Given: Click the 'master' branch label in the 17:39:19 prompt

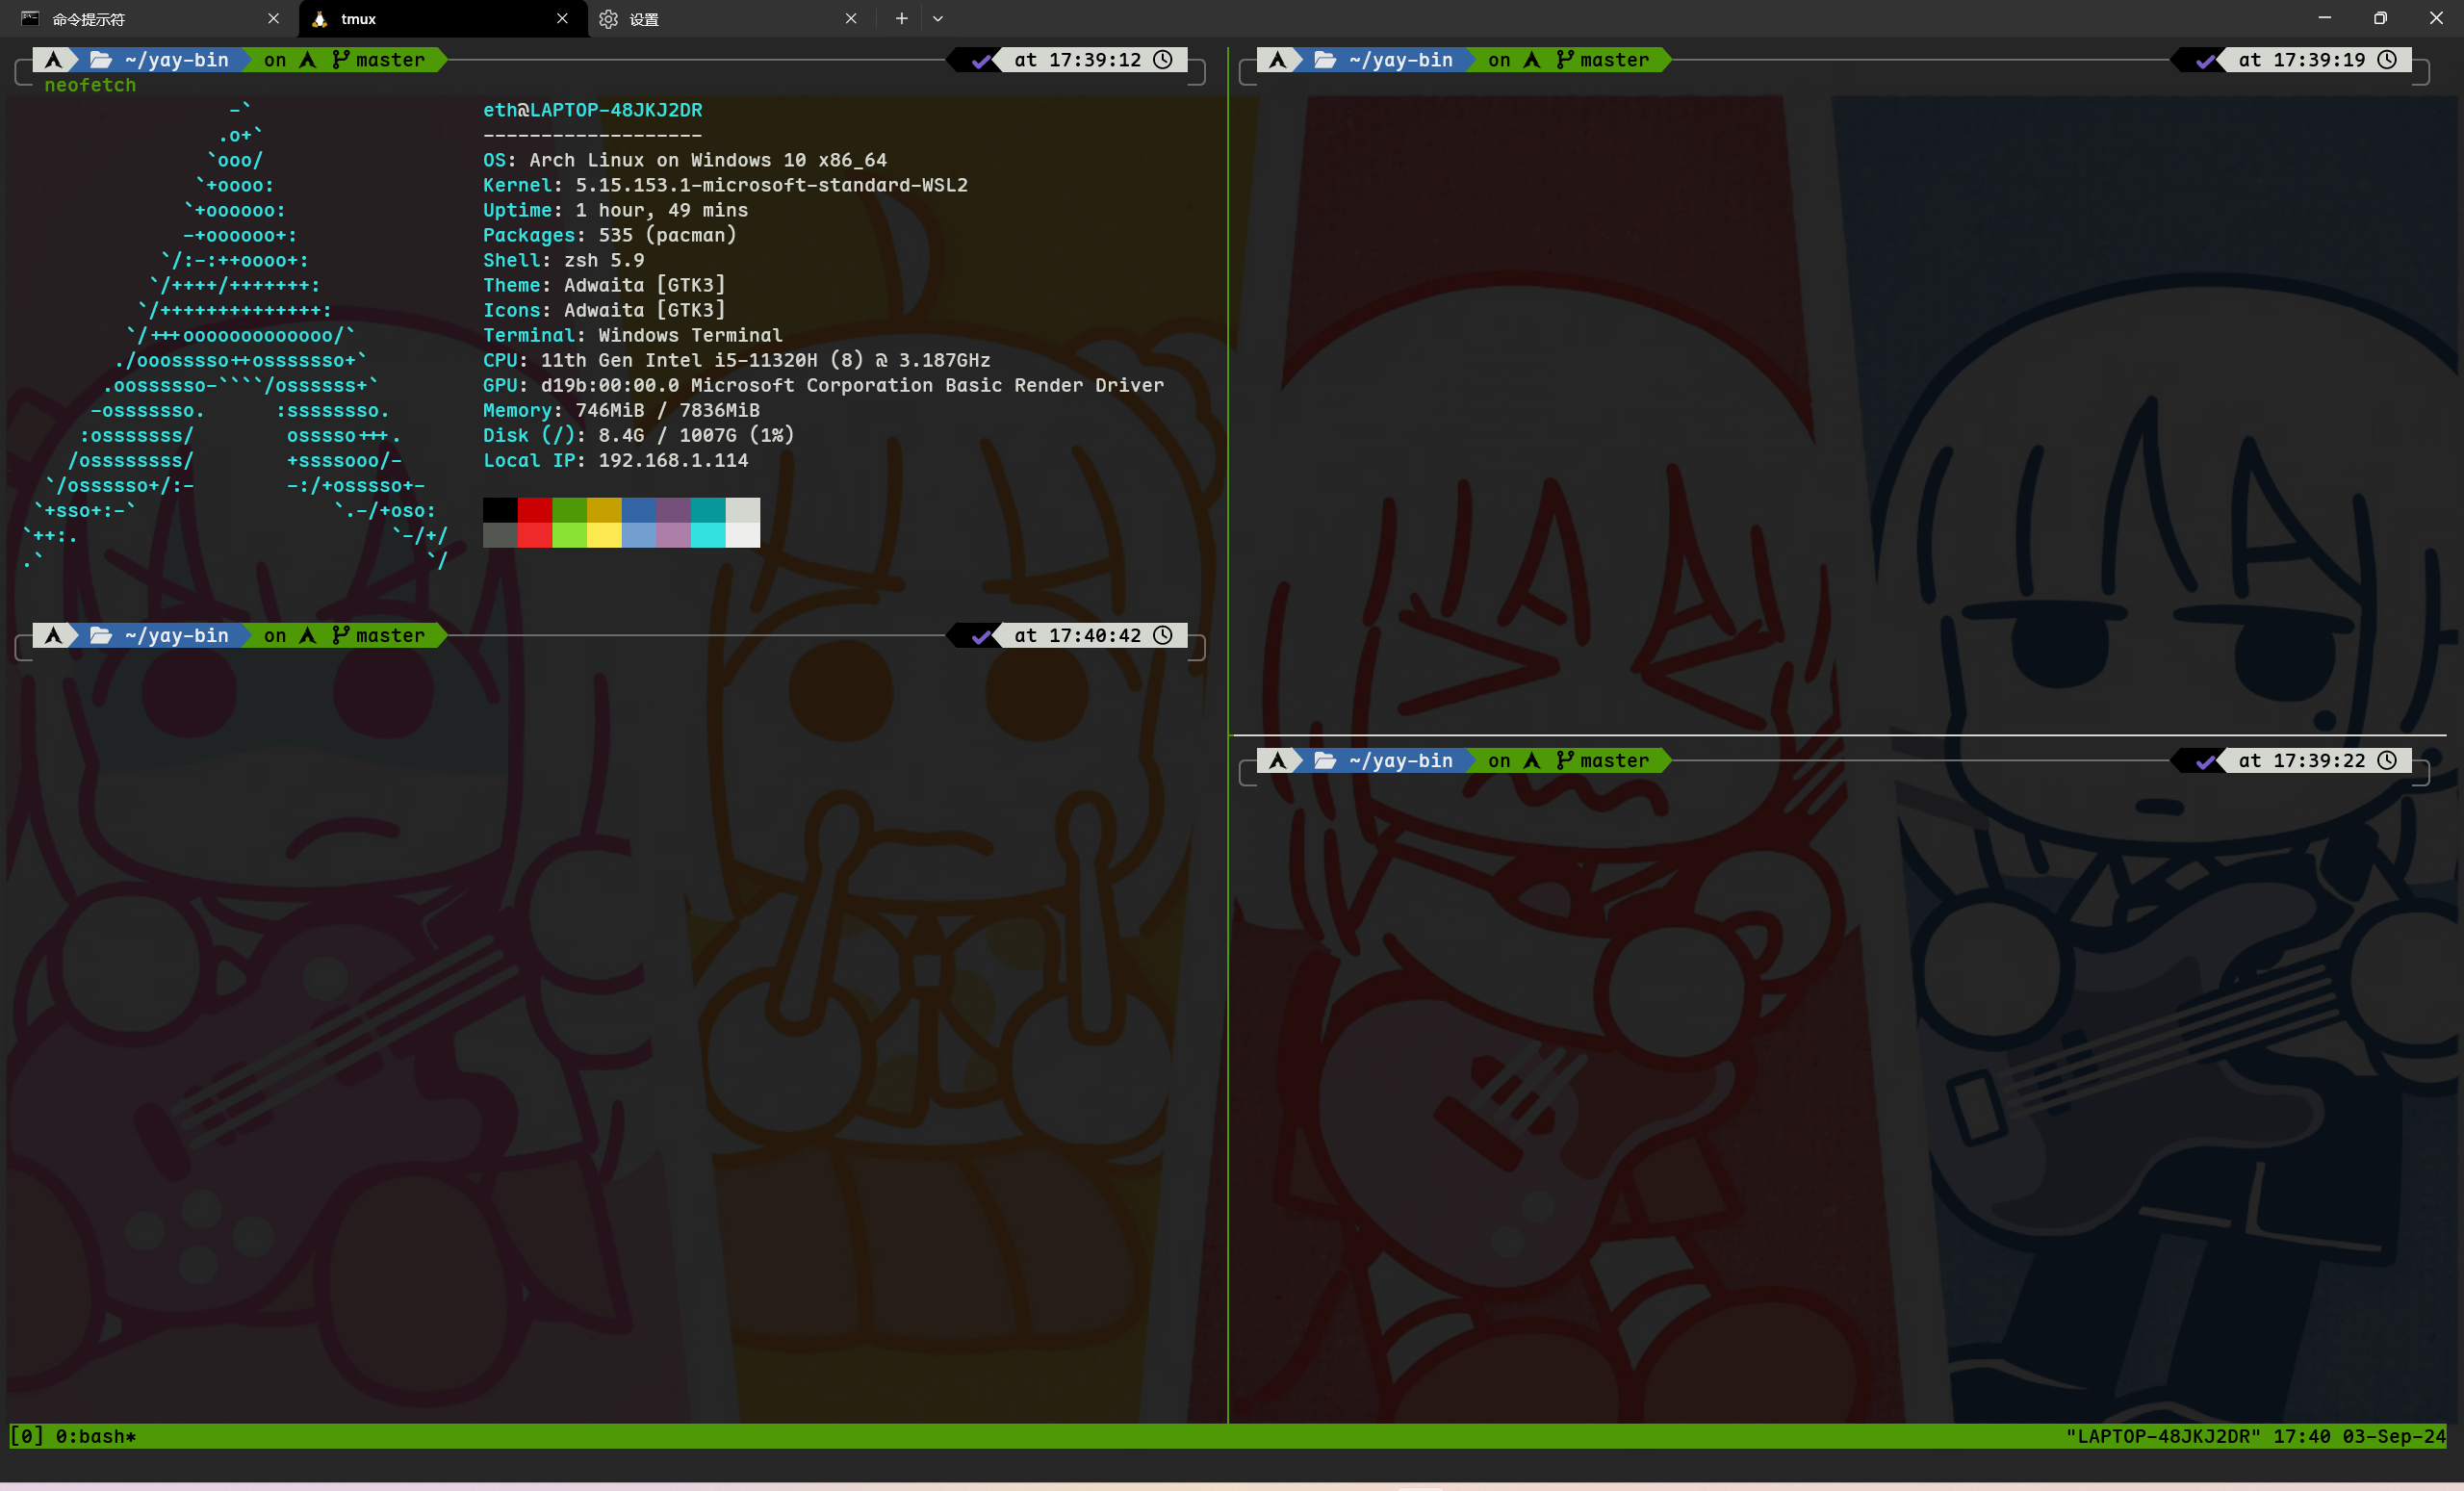Looking at the screenshot, I should (1615, 60).
